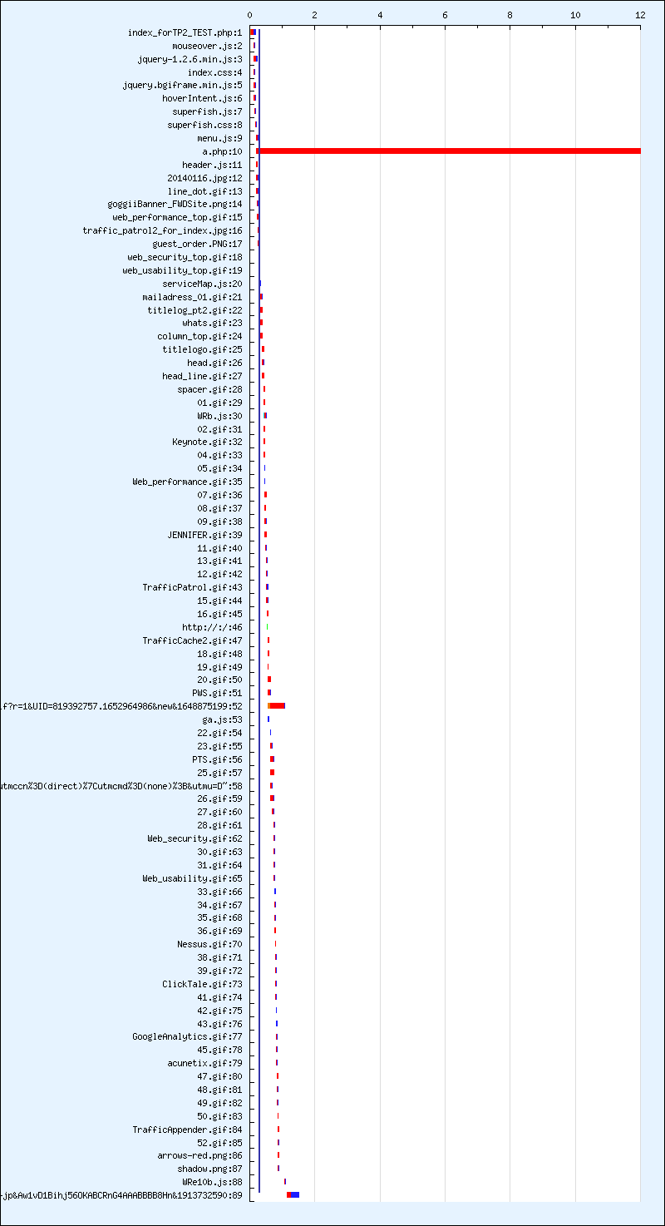The height and width of the screenshot is (1226, 665).
Task: Click axis tick label 2
Action: click(x=315, y=15)
